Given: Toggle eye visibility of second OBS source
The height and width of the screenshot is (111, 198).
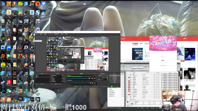Looking at the screenshot, I should click(62, 77).
